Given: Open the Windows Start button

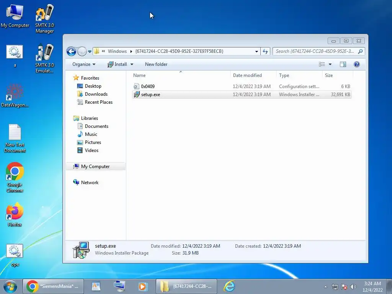Looking at the screenshot, I should 10,286.
